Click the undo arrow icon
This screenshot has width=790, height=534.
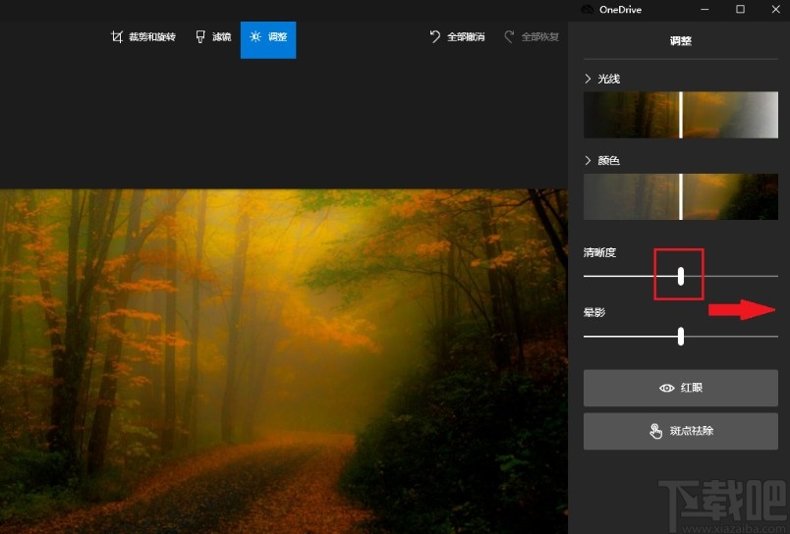click(435, 36)
